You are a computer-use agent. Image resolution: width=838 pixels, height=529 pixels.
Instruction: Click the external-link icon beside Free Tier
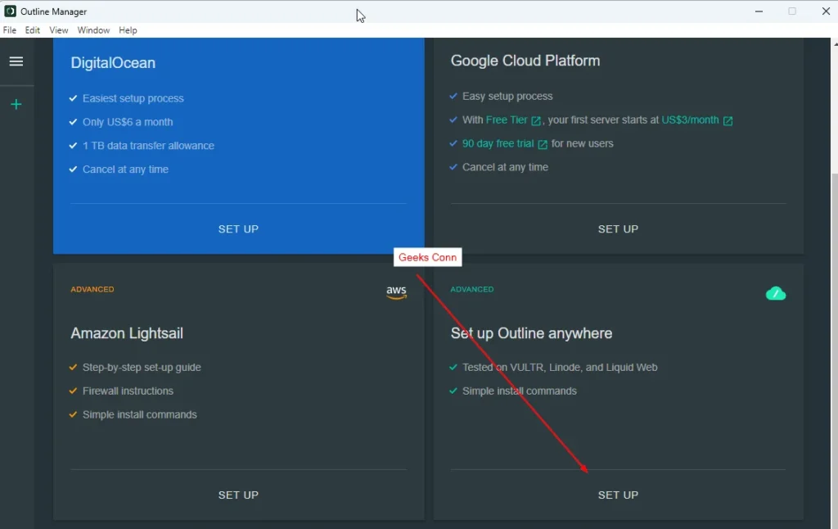536,120
